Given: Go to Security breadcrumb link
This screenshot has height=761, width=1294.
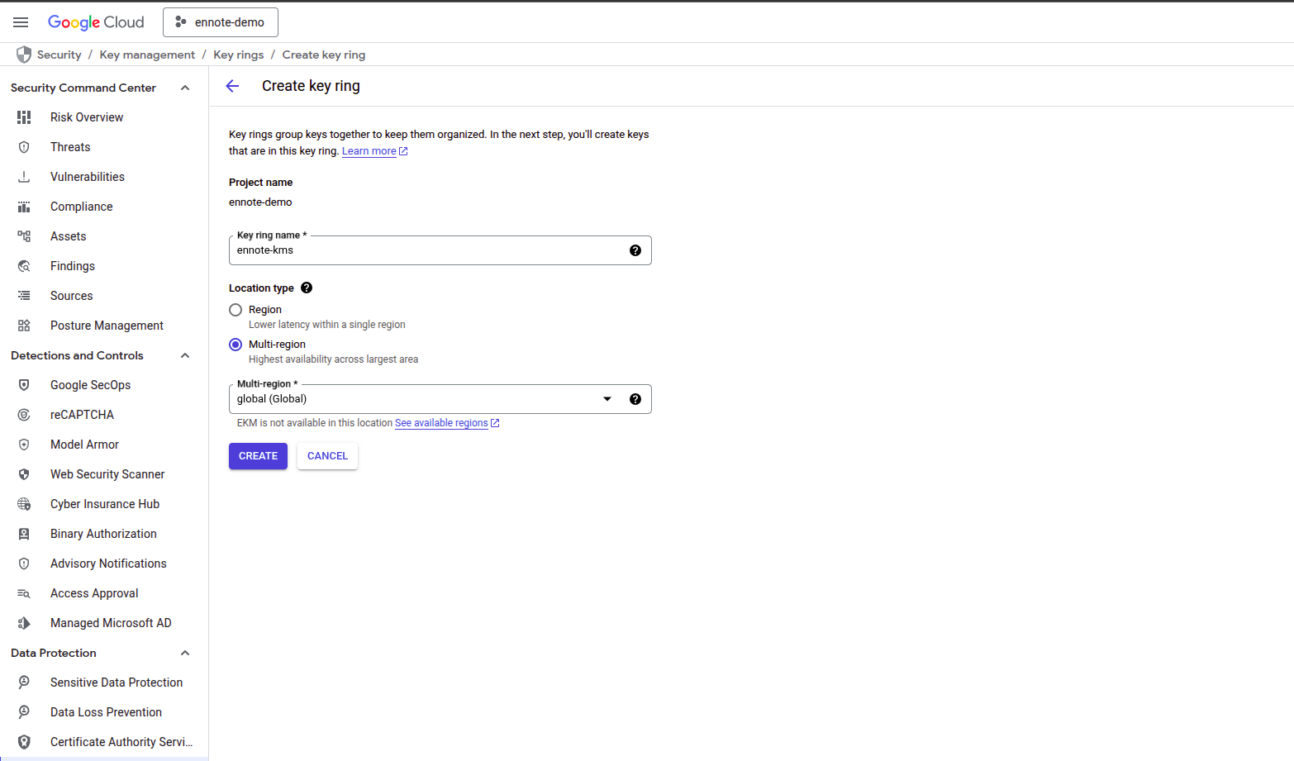Looking at the screenshot, I should 59,55.
